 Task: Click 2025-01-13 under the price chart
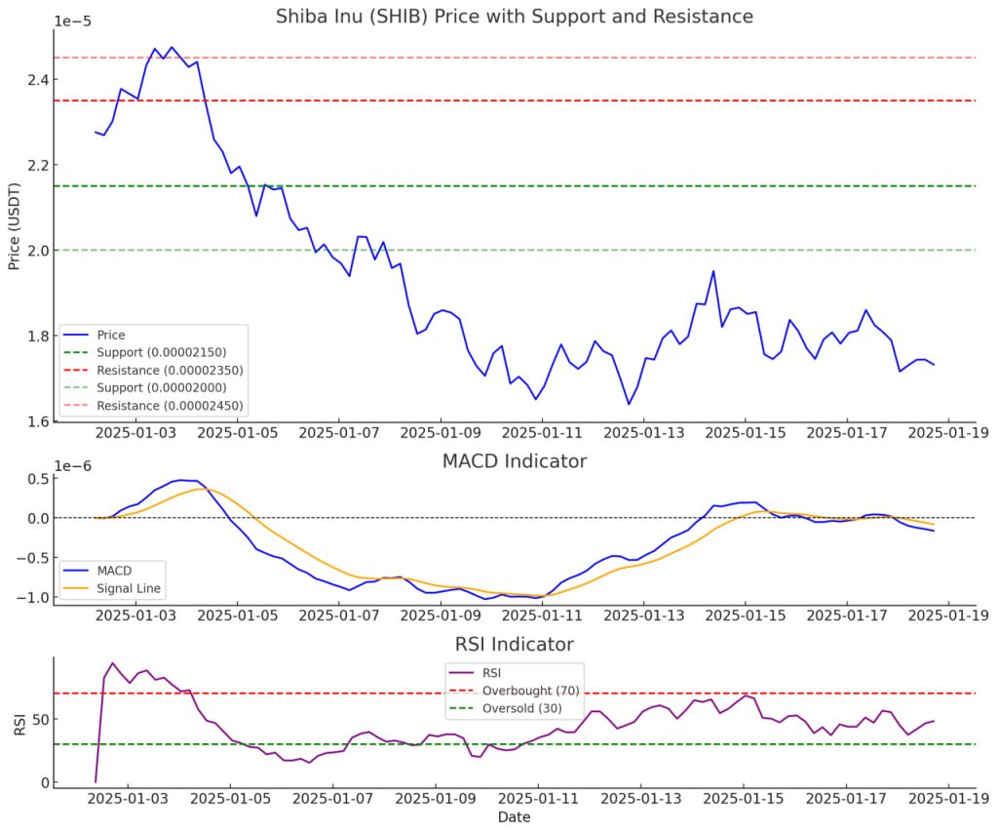coord(644,433)
